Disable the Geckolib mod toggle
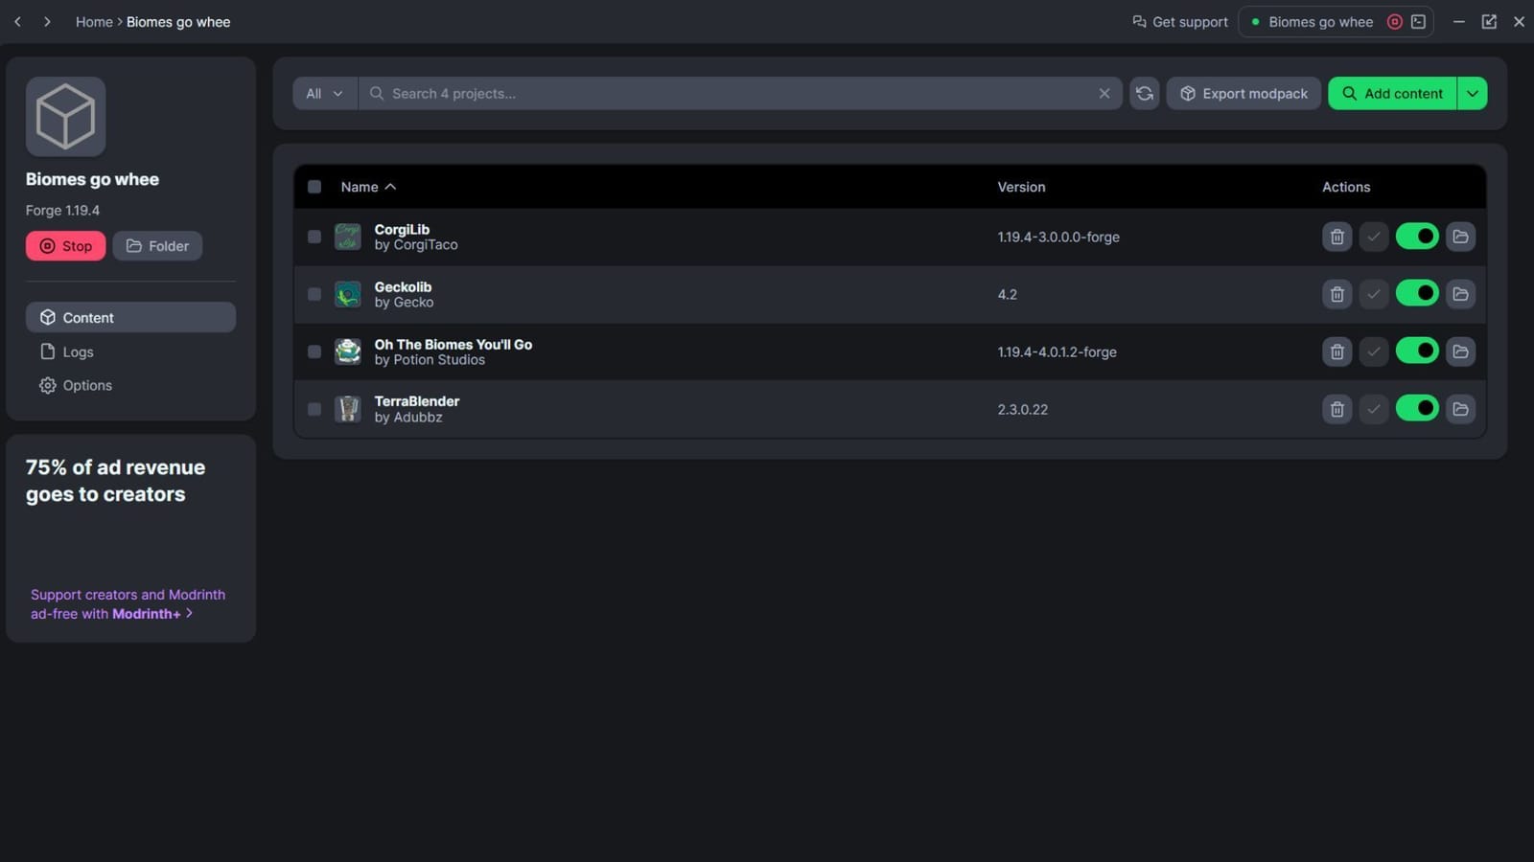1534x862 pixels. click(1417, 294)
